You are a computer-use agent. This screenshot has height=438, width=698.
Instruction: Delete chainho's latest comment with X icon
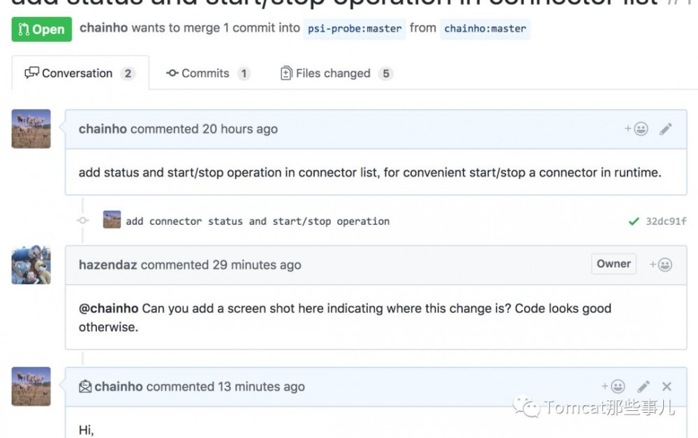click(x=667, y=386)
